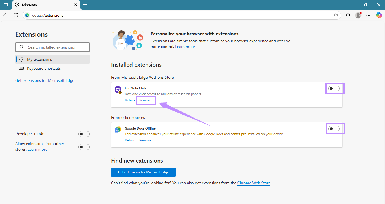The image size is (385, 204).
Task: Add this page to favorites star icon
Action: [x=336, y=15]
